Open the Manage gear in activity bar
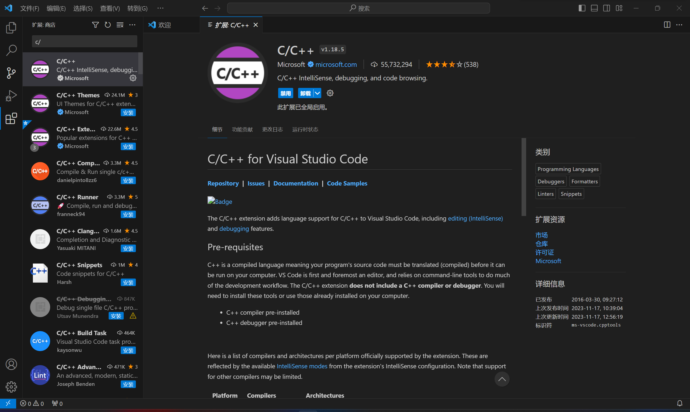 (11, 387)
